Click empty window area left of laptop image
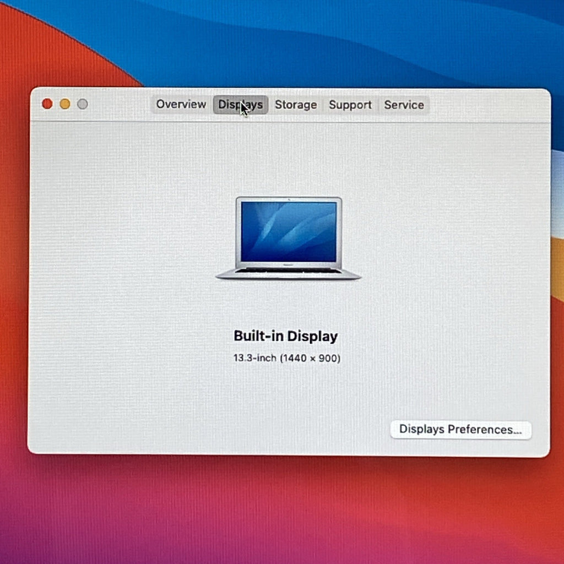564x564 pixels. coord(122,237)
